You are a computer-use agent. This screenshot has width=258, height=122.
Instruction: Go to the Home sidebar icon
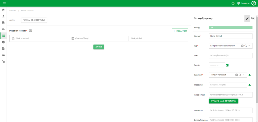coord(3,10)
